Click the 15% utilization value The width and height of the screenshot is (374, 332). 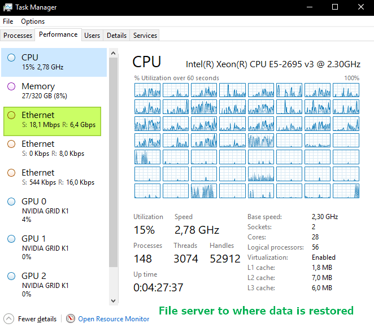coord(144,230)
